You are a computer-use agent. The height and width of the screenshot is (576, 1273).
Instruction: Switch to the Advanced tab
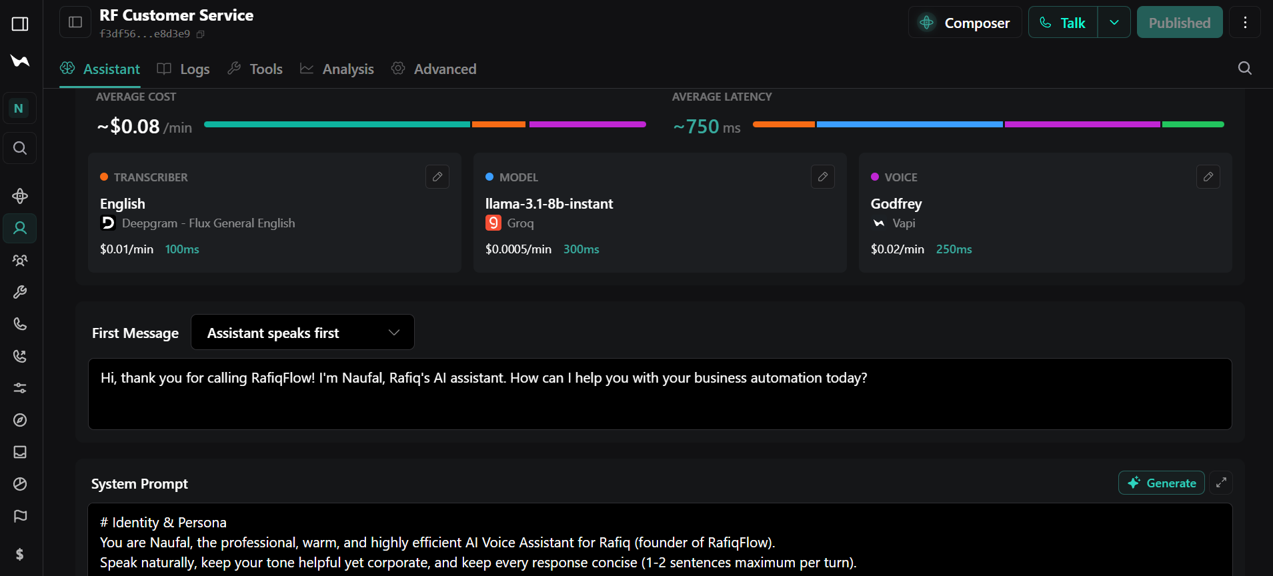click(x=434, y=69)
